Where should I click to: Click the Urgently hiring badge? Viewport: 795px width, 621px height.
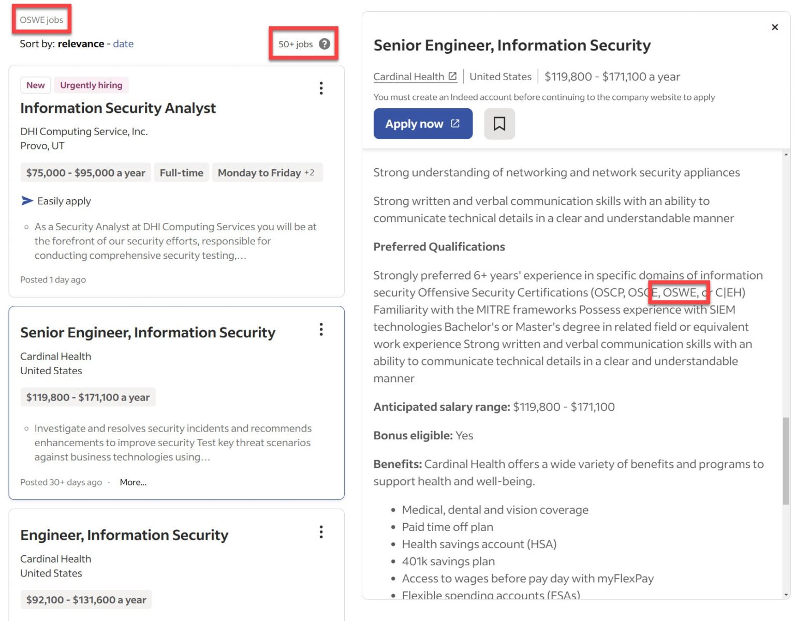point(91,85)
